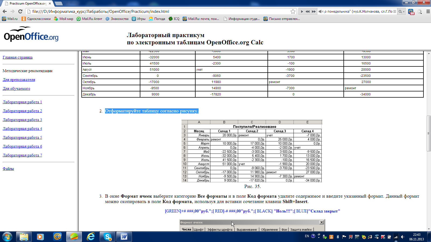Open Windows Explorer from taskbar
431x242 pixels.
pyautogui.click(x=24, y=237)
